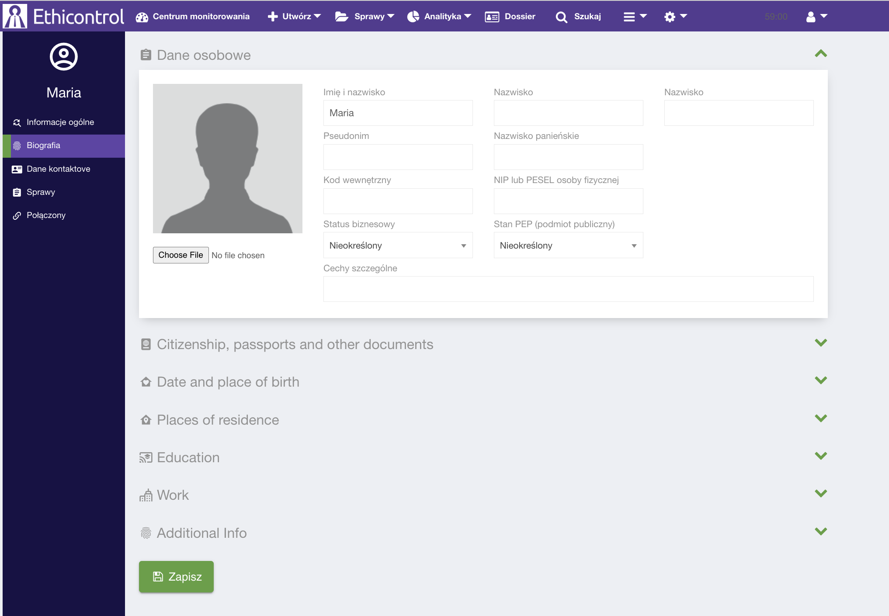Expand the Date and place of birth section
The width and height of the screenshot is (889, 616).
point(821,381)
